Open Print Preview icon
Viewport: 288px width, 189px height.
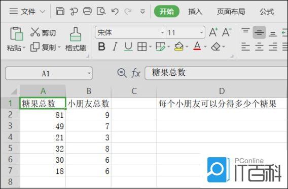(101, 11)
